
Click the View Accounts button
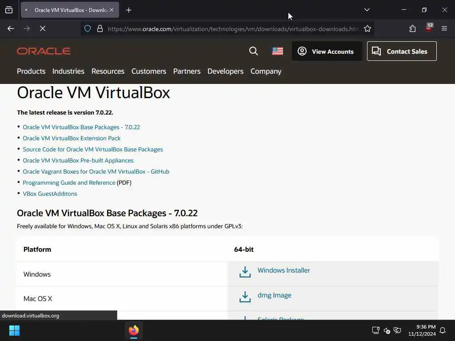pos(327,51)
